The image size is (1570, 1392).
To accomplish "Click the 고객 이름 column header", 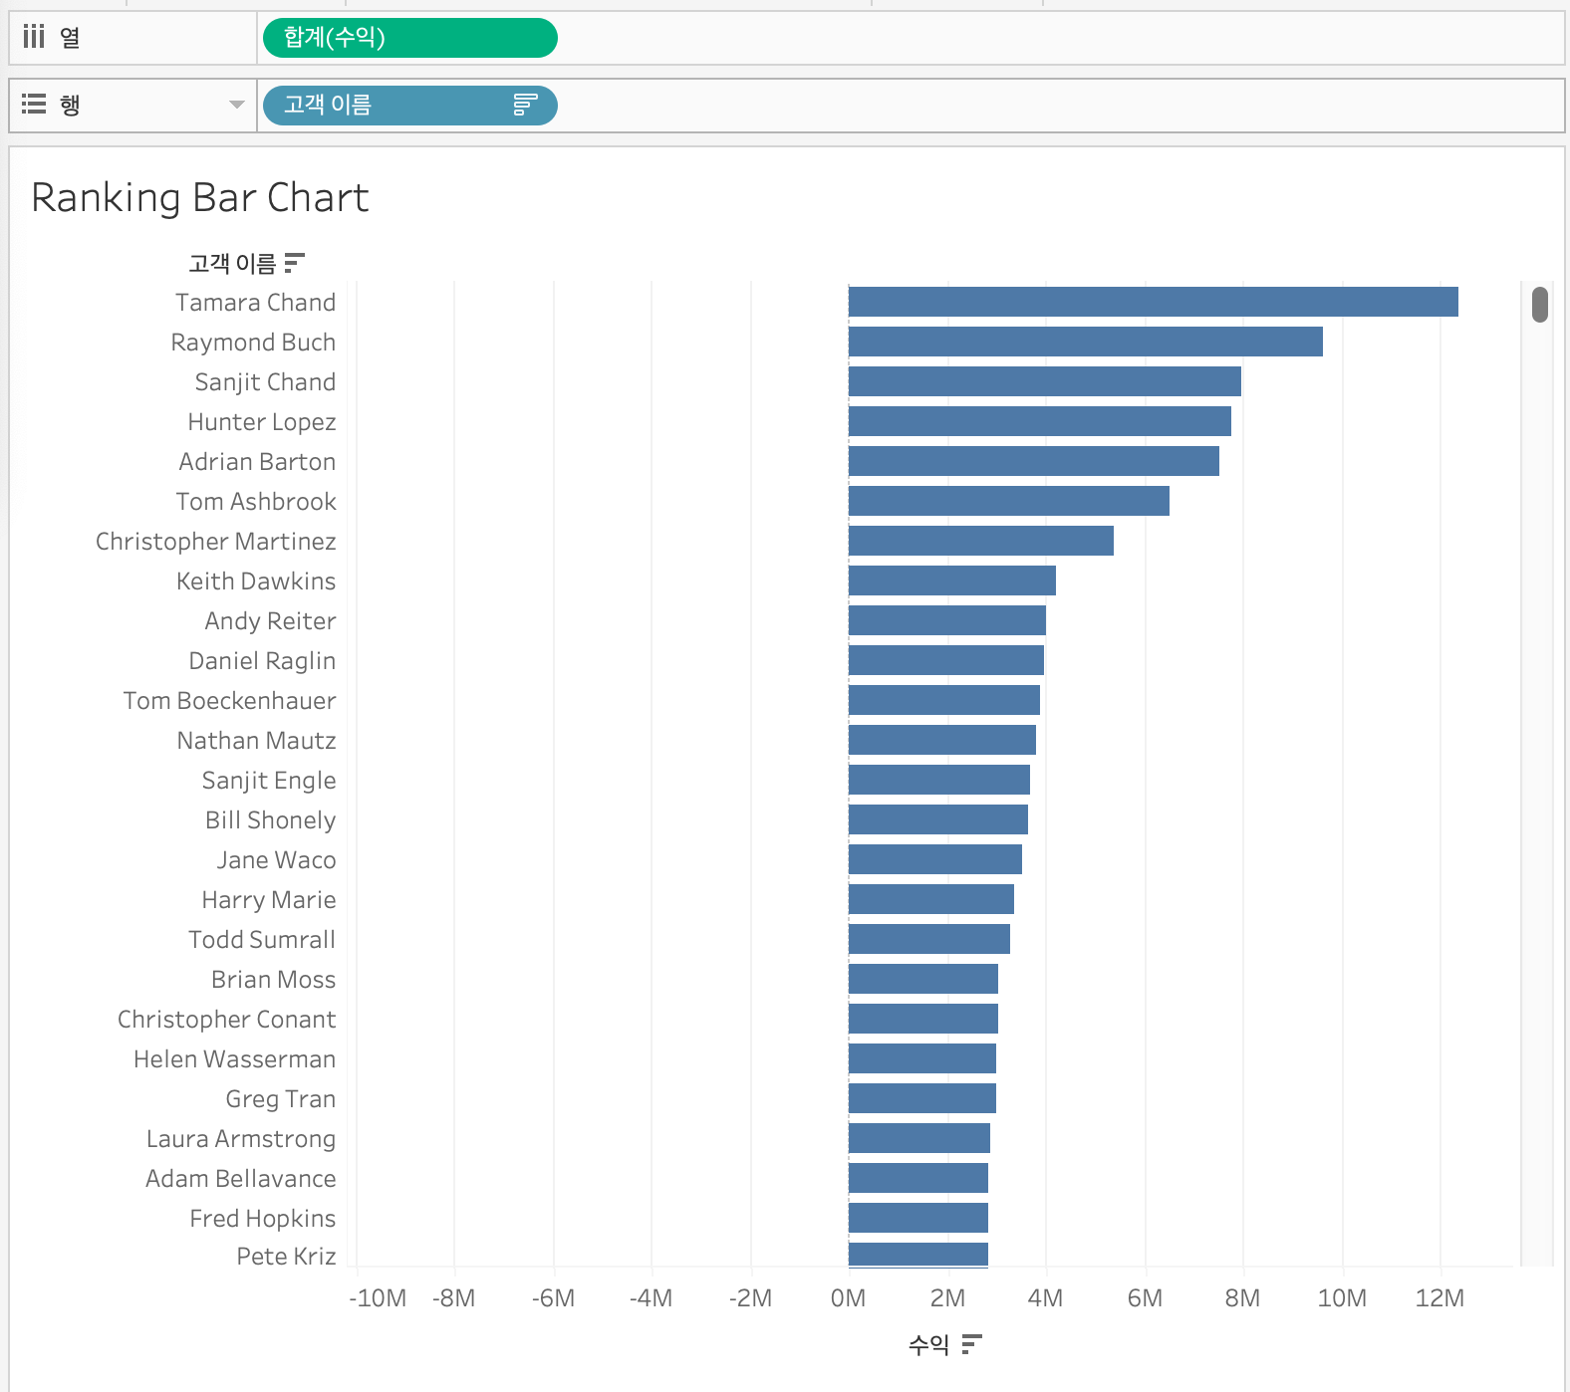I will pos(232,263).
